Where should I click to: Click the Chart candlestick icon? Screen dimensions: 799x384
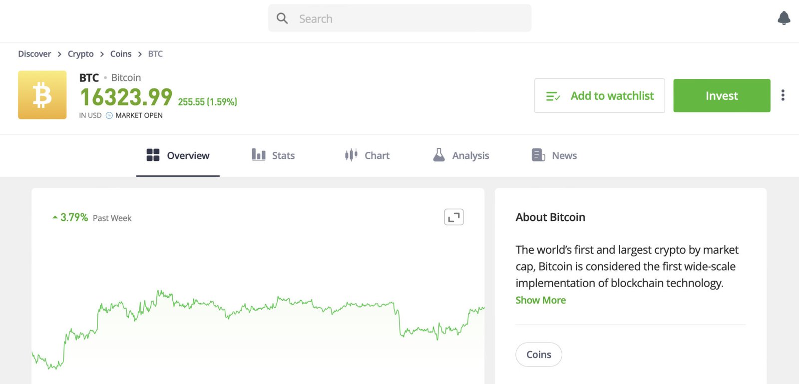pyautogui.click(x=351, y=155)
